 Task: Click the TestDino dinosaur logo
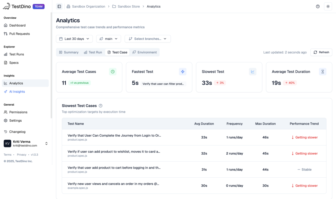(6, 6)
